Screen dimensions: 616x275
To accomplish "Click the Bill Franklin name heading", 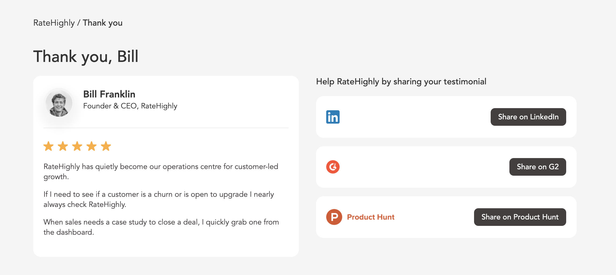I will (109, 94).
